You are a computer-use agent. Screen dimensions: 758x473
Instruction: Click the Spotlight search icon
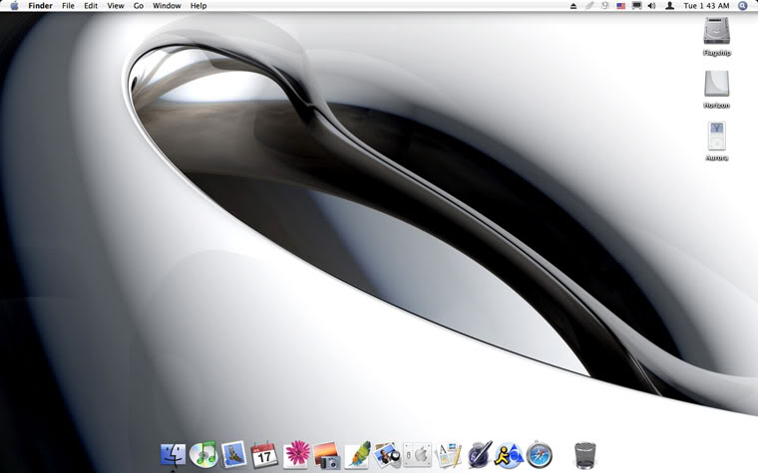point(743,6)
